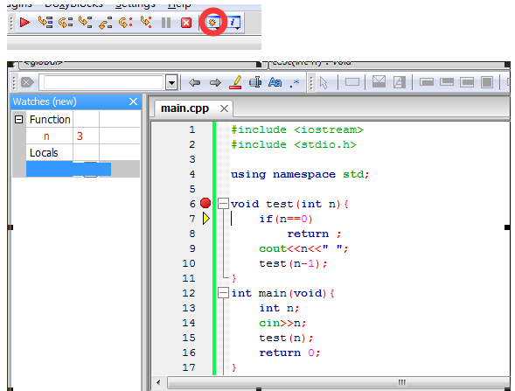Click the fully filled gray square icon
The width and height of the screenshot is (515, 391).
(487, 82)
